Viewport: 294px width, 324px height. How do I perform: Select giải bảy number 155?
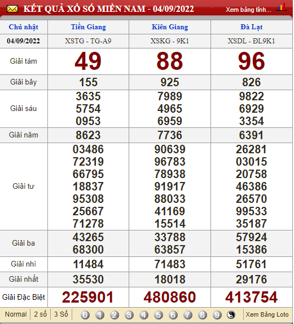89,82
